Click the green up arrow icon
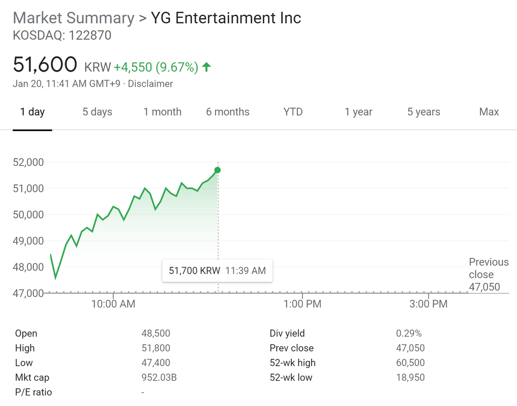Viewport: 517px width, 406px height. 206,67
